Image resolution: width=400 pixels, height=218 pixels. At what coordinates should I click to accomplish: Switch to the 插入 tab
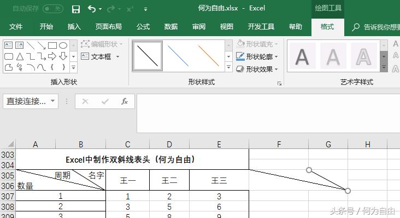tap(74, 27)
